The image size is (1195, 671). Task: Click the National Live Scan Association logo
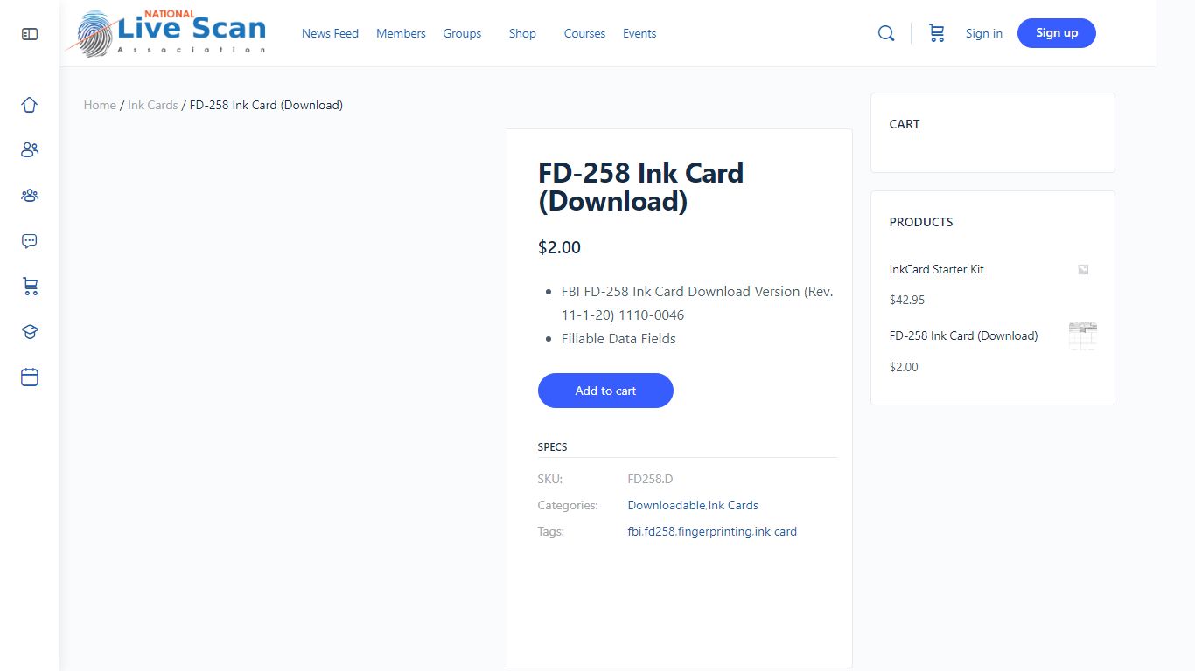pos(165,33)
